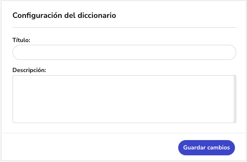Viewport: 247px width, 162px height.
Task: Click the word Título above the input
Action: point(21,40)
